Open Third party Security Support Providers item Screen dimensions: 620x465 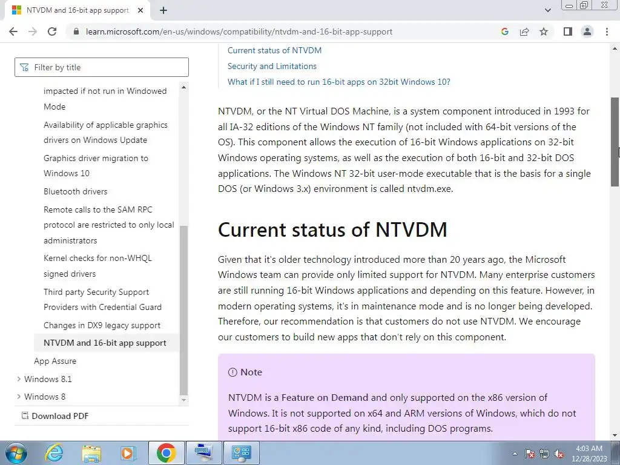pyautogui.click(x=102, y=299)
